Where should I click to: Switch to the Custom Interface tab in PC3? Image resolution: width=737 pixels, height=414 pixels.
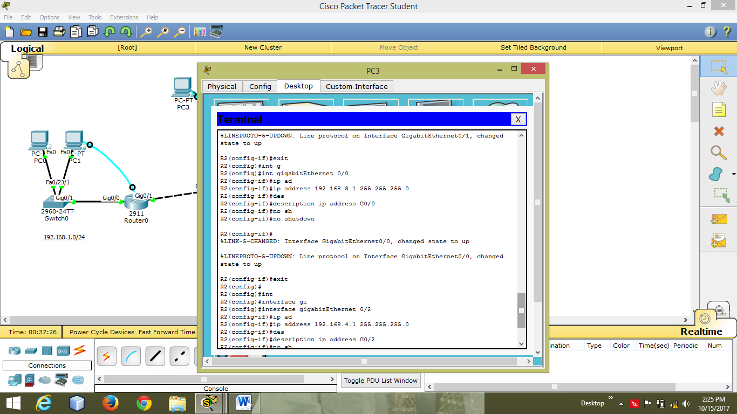357,86
